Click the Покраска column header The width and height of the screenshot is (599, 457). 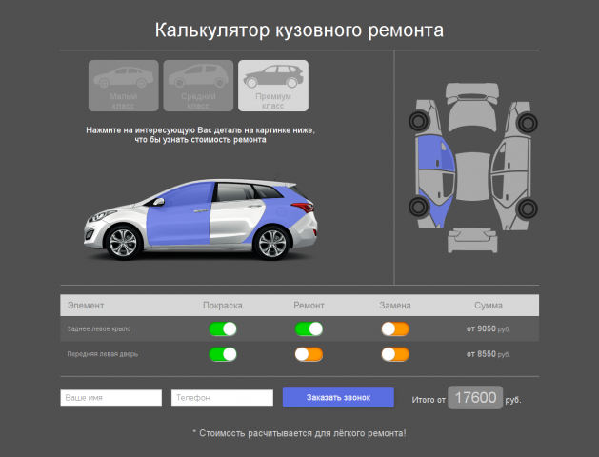(223, 306)
